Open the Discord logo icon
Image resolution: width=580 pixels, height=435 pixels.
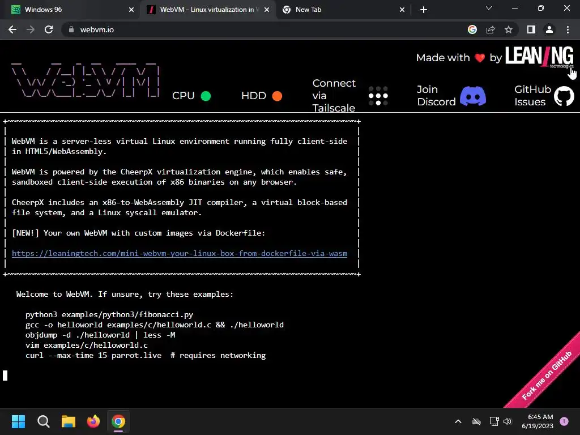473,96
